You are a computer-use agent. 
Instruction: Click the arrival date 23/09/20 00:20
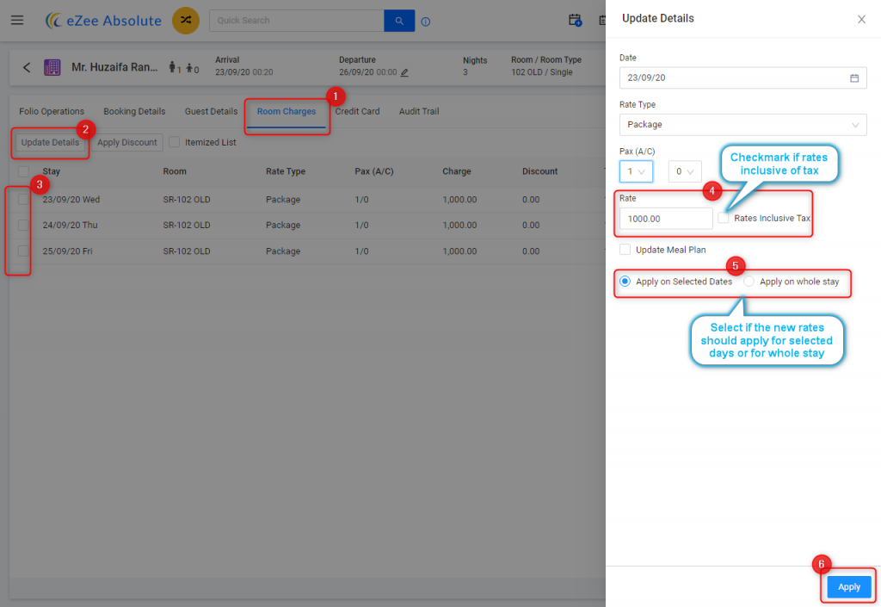pos(243,72)
